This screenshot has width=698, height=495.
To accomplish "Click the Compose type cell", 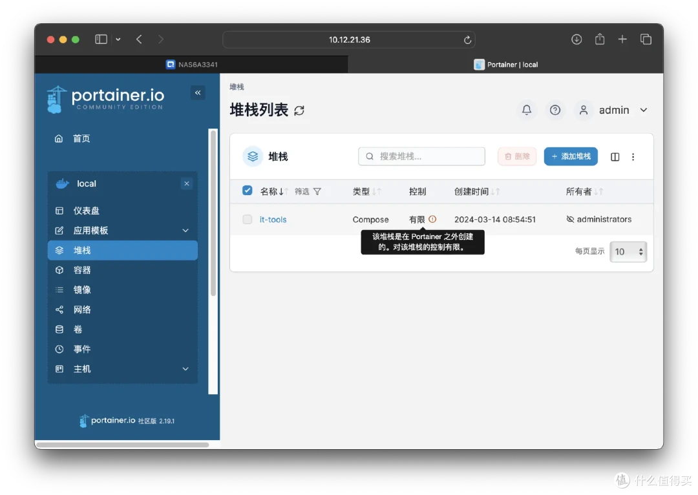I will click(370, 220).
